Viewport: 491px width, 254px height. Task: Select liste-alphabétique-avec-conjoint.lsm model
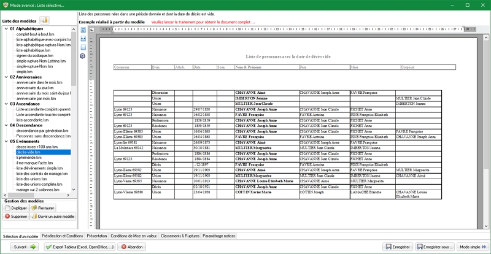(44, 39)
